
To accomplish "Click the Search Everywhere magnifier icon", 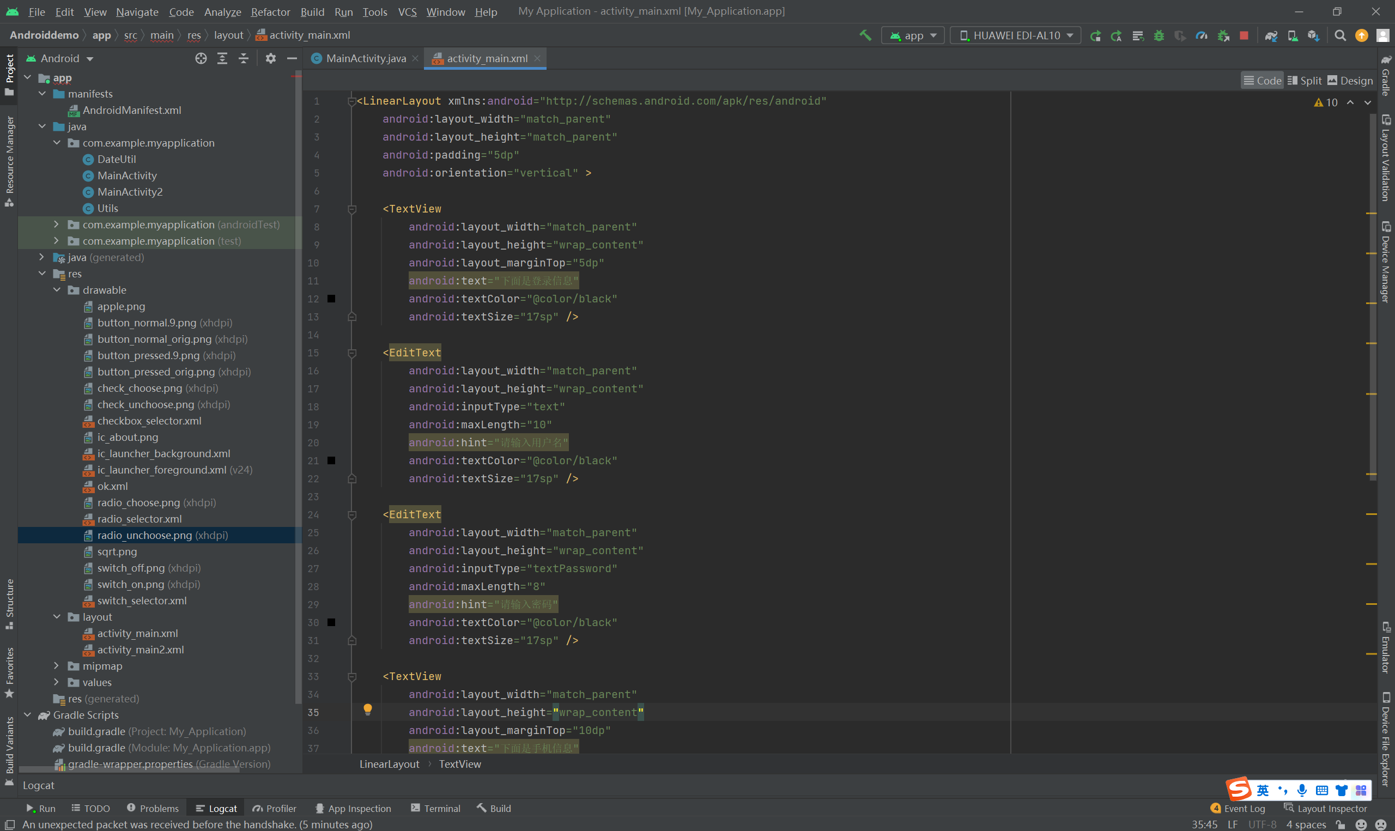I will 1339,35.
